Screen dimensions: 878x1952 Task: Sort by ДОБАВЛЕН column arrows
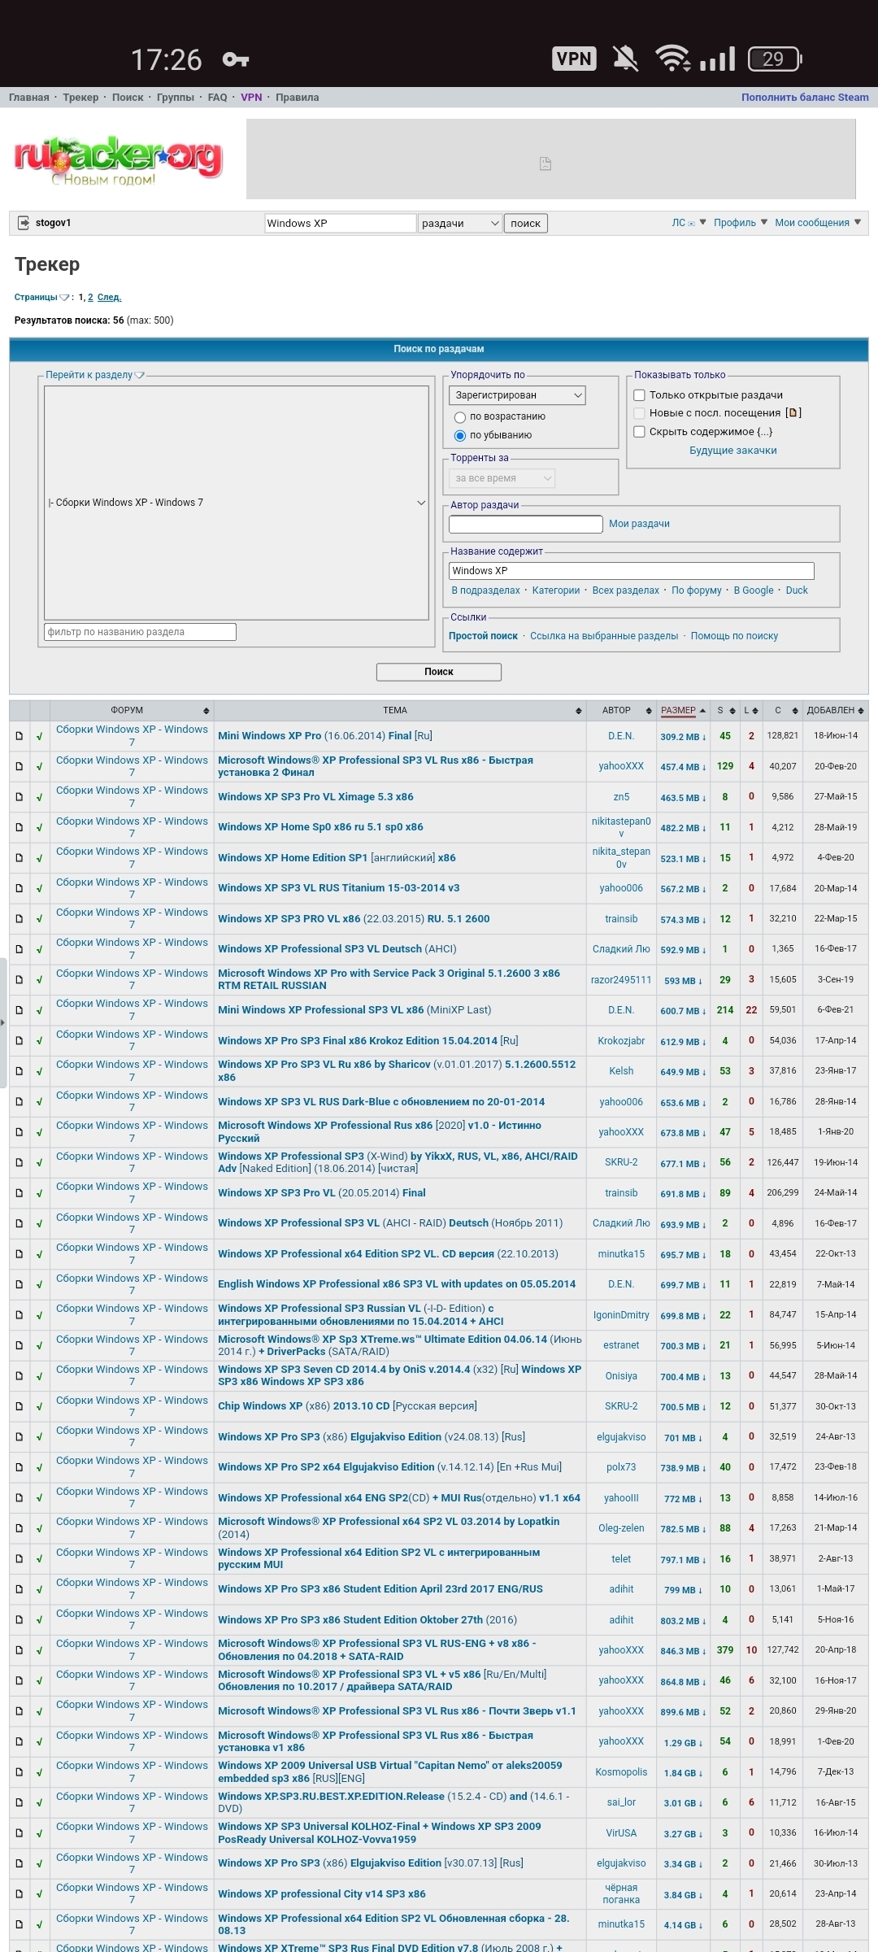point(861,711)
